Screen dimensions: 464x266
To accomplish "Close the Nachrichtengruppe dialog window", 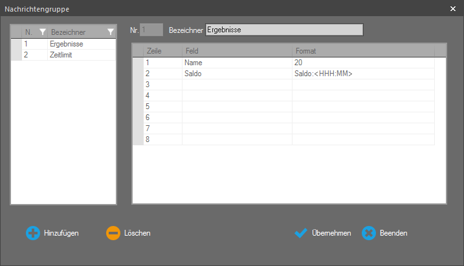I will [x=452, y=9].
